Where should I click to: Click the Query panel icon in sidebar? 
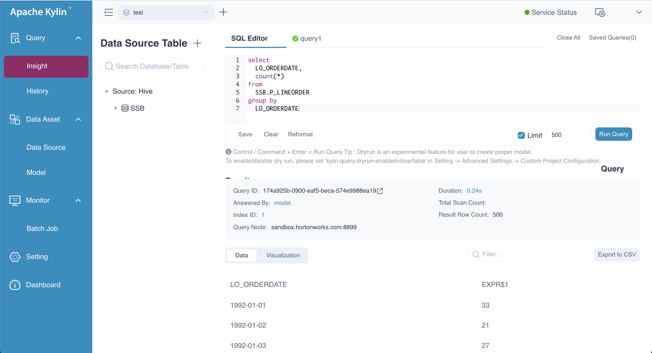pos(15,38)
